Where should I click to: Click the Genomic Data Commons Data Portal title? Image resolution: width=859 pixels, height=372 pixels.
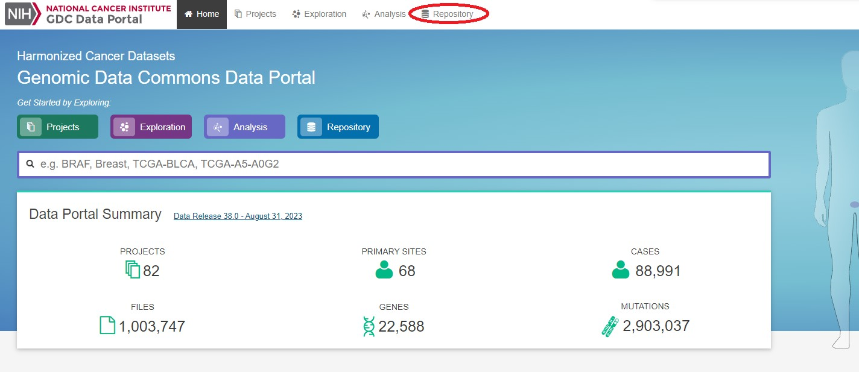[166, 78]
